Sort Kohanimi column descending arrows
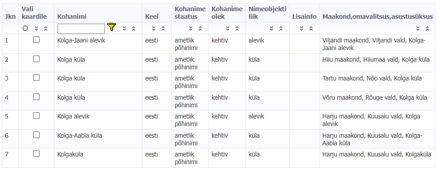Image resolution: width=436 pixels, height=169 pixels. pyautogui.click(x=125, y=29)
